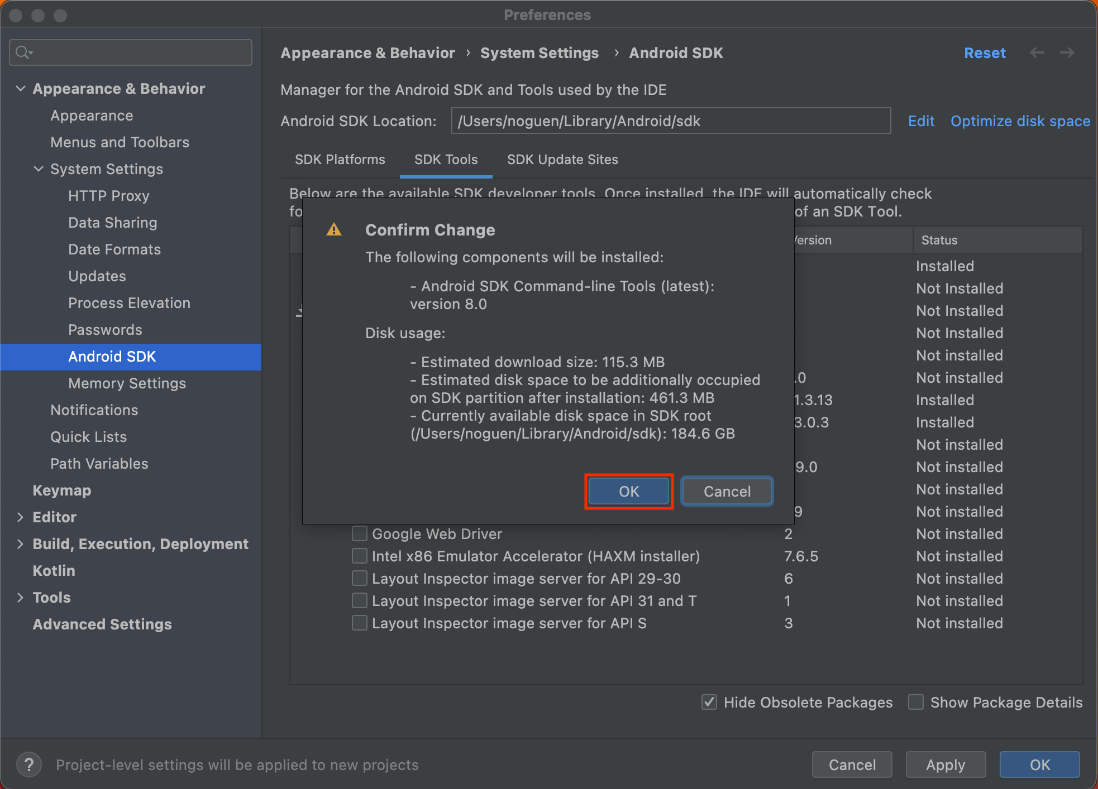Collapse the Appearance & Behavior section
Viewport: 1098px width, 789px height.
[x=21, y=89]
